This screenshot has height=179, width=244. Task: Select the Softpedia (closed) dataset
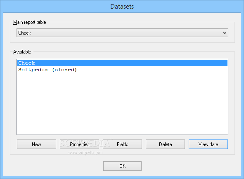point(122,70)
